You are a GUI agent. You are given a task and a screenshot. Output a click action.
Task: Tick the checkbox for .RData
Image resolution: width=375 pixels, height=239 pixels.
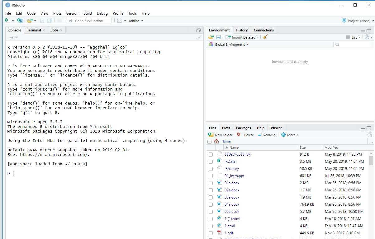point(211,162)
